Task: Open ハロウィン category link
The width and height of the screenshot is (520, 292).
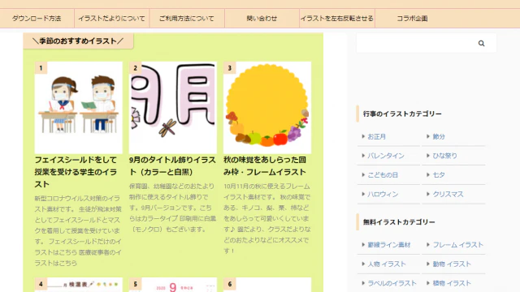Action: pyautogui.click(x=383, y=194)
